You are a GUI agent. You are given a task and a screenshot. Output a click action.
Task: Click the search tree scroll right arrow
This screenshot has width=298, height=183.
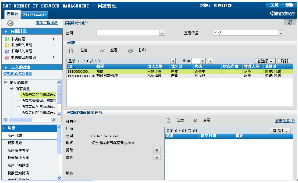pos(54,120)
